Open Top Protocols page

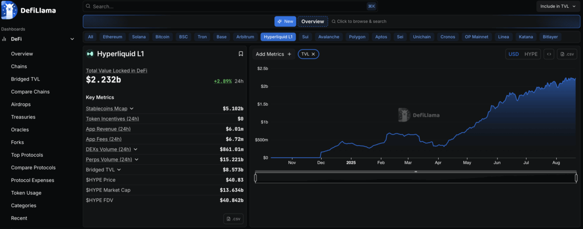[27, 155]
